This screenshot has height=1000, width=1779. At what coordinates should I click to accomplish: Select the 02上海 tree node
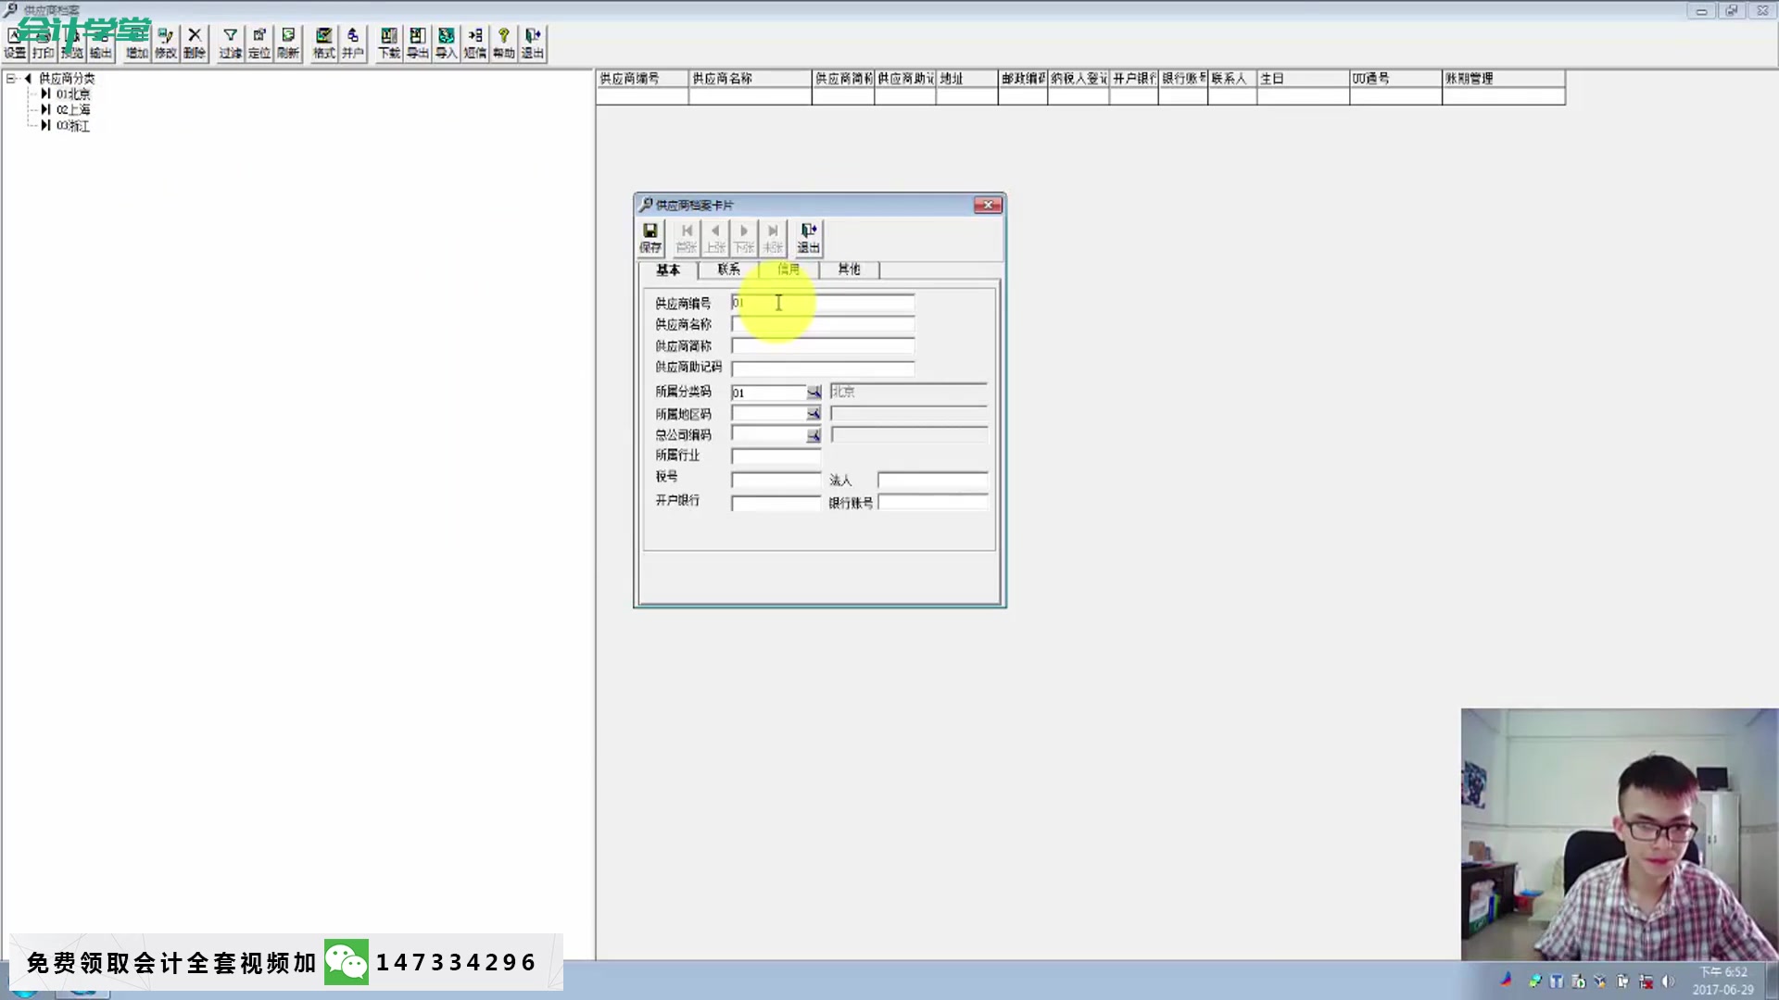pyautogui.click(x=73, y=109)
